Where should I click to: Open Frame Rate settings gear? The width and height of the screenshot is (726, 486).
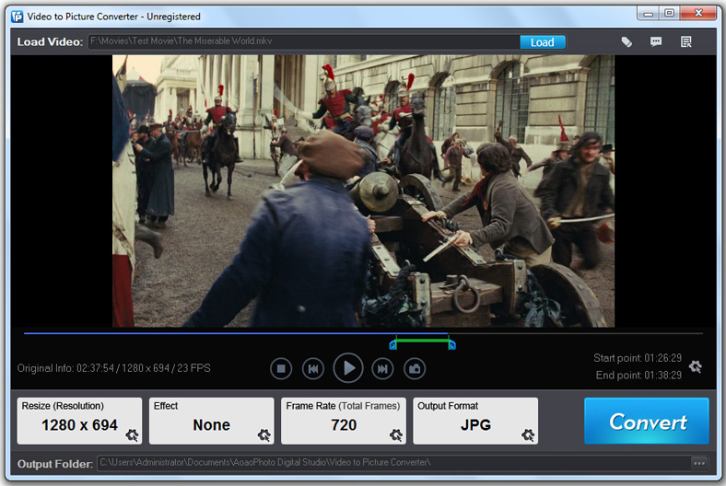pyautogui.click(x=396, y=435)
